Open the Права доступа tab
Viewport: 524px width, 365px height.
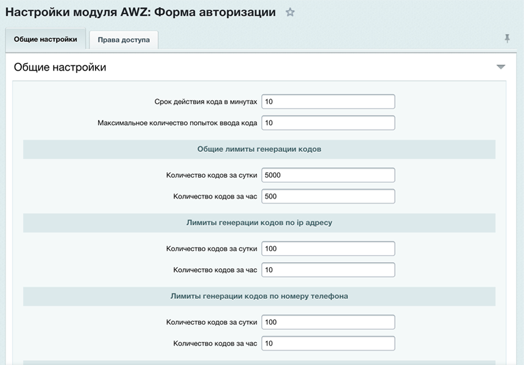124,40
